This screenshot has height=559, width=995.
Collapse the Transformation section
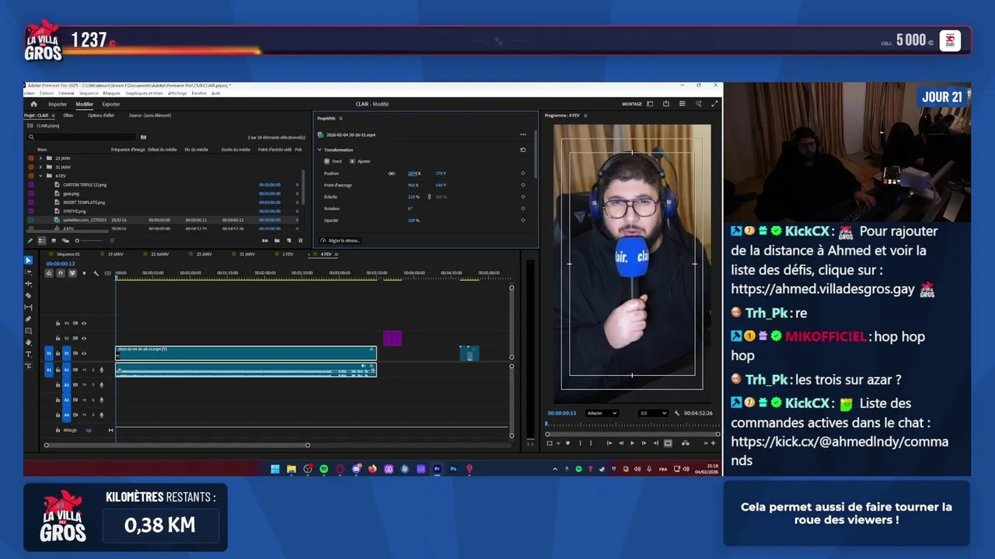coord(319,150)
